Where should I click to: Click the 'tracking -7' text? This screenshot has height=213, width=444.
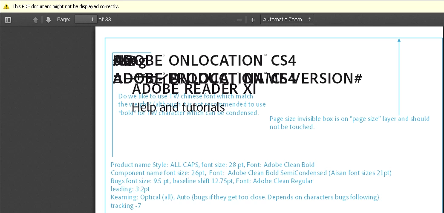[x=126, y=206]
